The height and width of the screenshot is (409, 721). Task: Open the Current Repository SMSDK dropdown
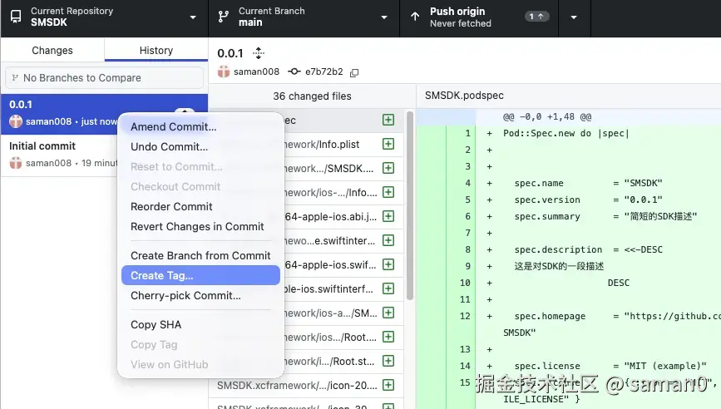(105, 17)
